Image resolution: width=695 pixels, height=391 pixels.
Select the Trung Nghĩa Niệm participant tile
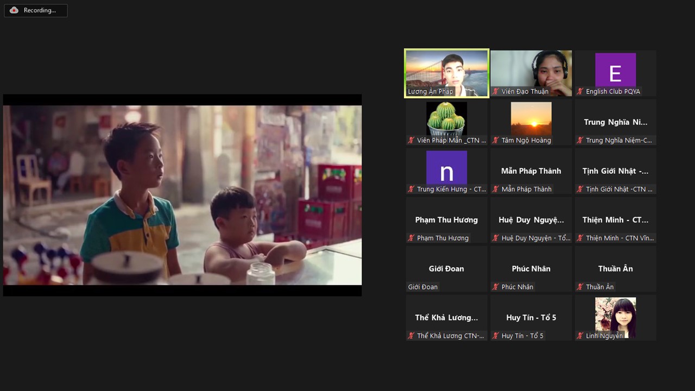(x=615, y=122)
